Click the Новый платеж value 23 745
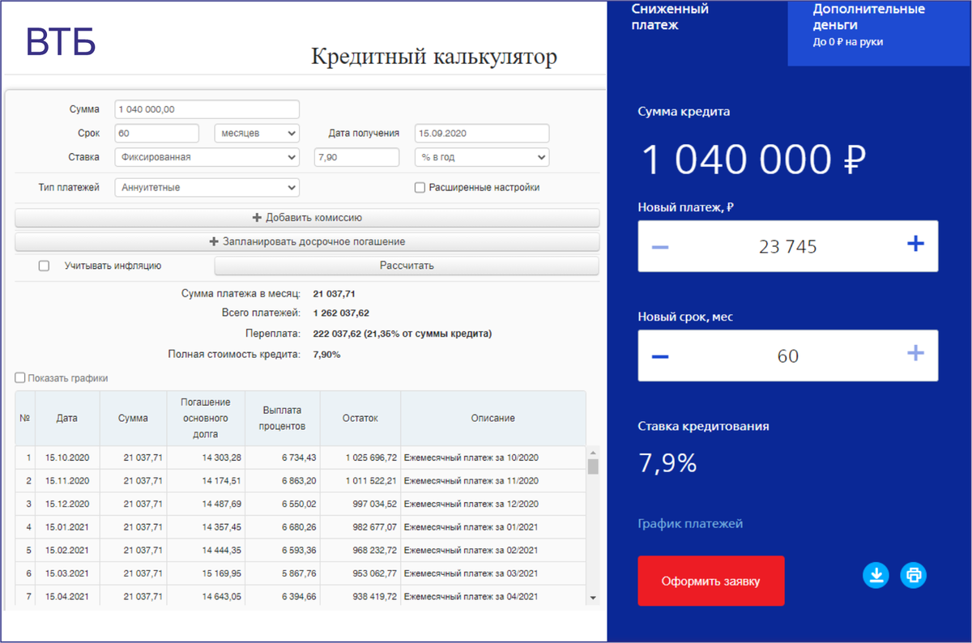972x643 pixels. [788, 247]
